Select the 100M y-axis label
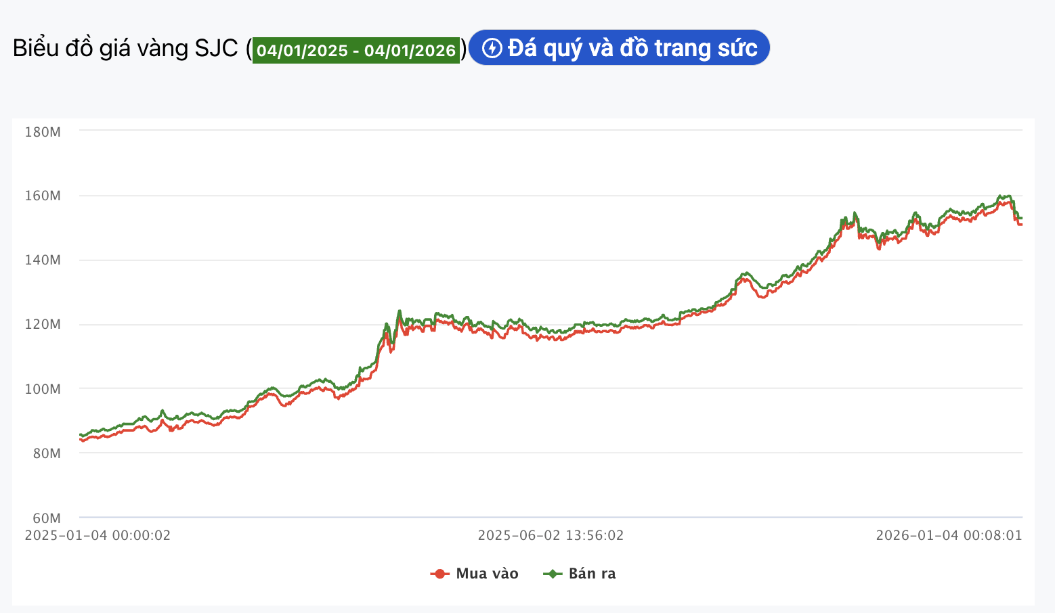 pos(43,389)
